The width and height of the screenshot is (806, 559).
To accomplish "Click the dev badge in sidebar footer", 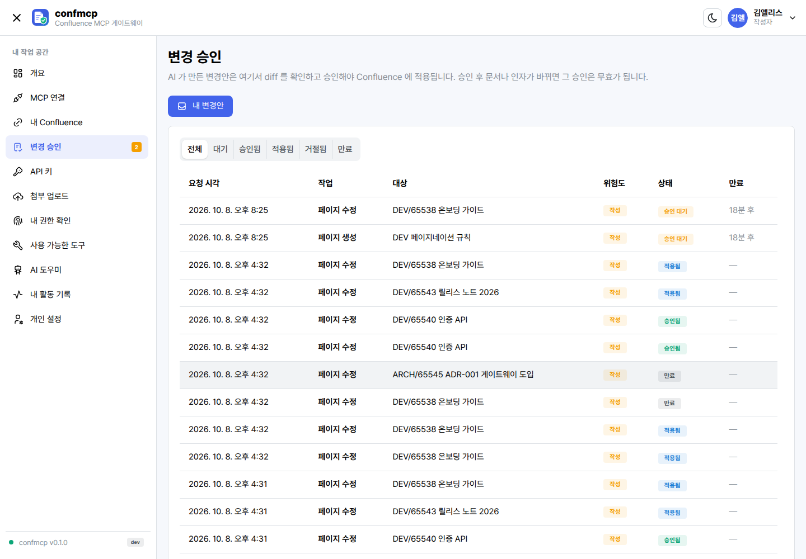I will coord(135,542).
